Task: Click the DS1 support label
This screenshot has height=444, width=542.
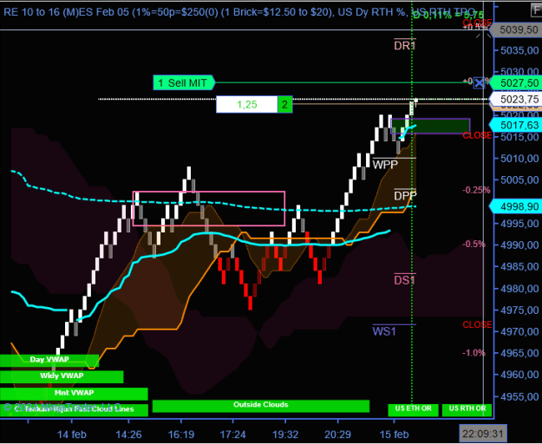Action: (405, 280)
